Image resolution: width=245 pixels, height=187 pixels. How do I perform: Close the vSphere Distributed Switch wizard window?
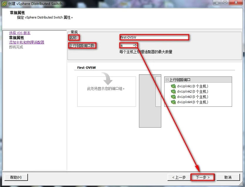[x=236, y=3]
